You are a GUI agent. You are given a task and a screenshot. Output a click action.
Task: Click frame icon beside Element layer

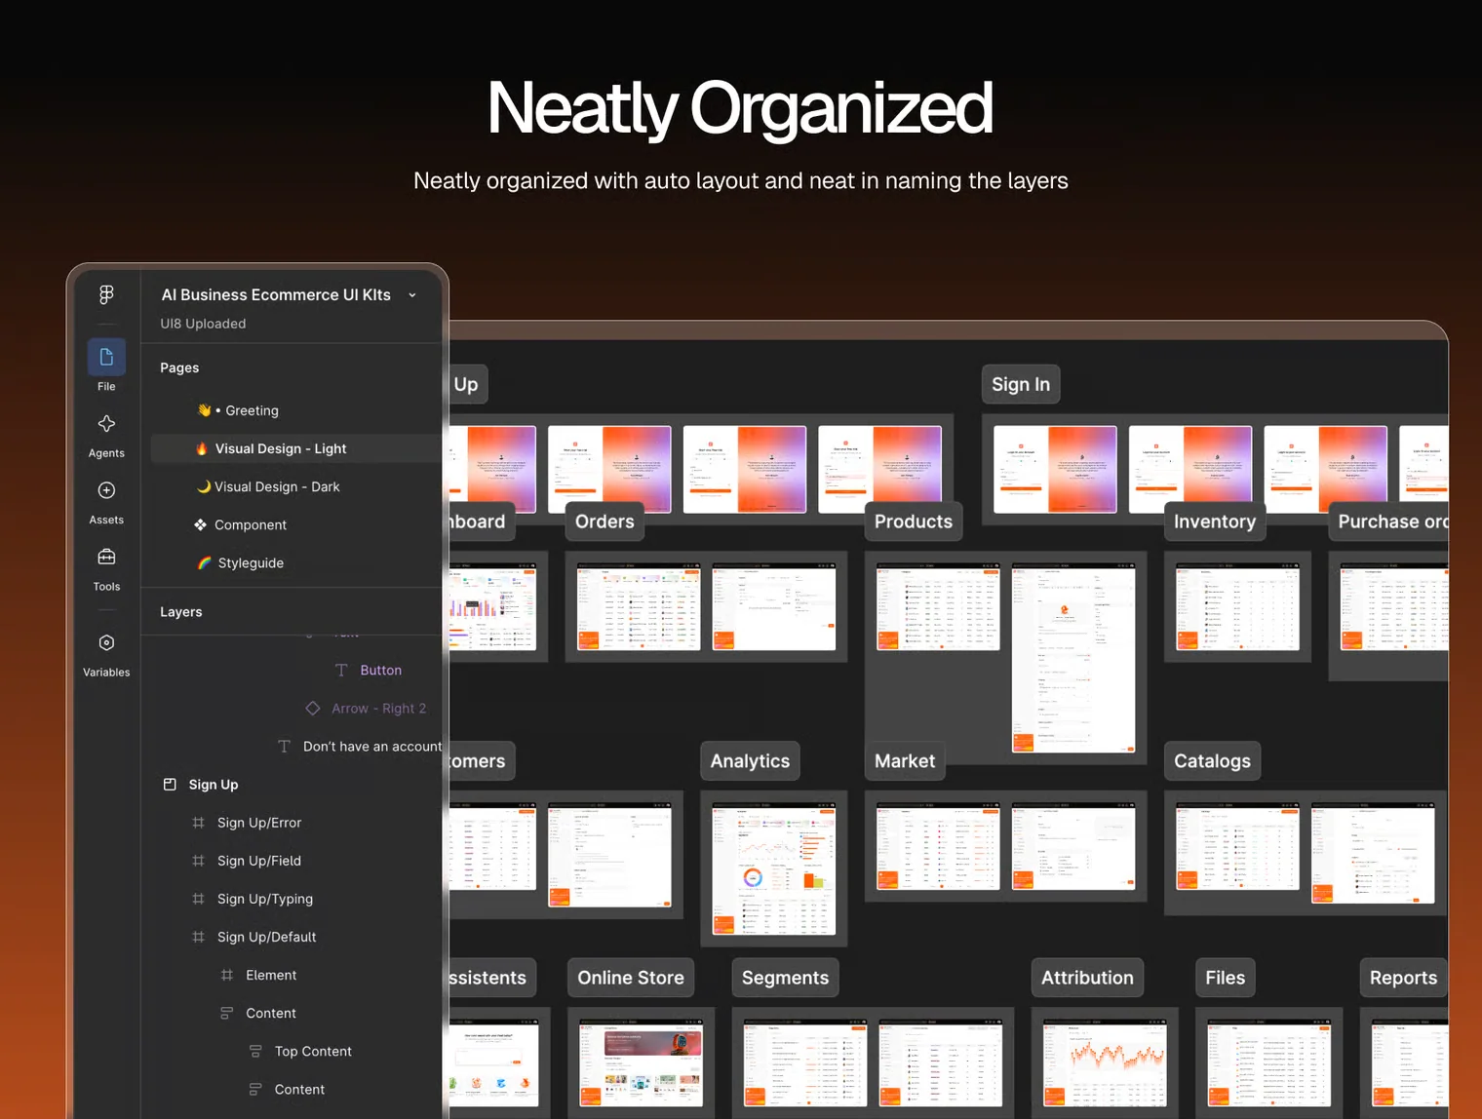pyautogui.click(x=227, y=976)
